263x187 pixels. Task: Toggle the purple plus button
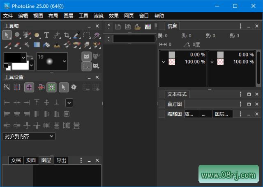pos(29,87)
